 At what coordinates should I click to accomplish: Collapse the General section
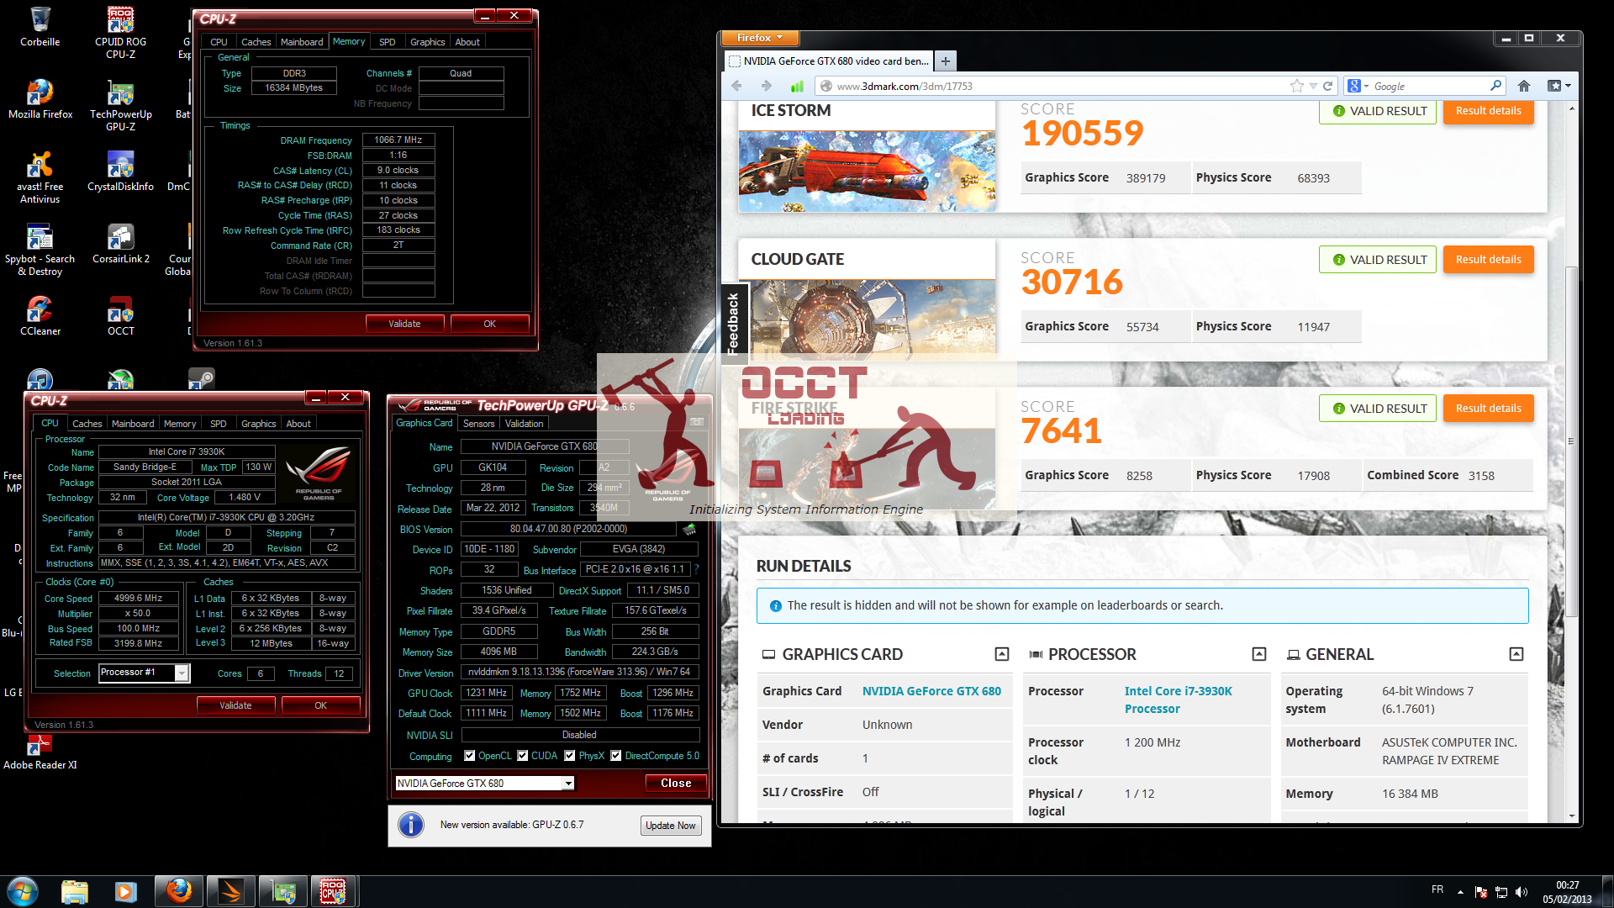[x=1516, y=654]
